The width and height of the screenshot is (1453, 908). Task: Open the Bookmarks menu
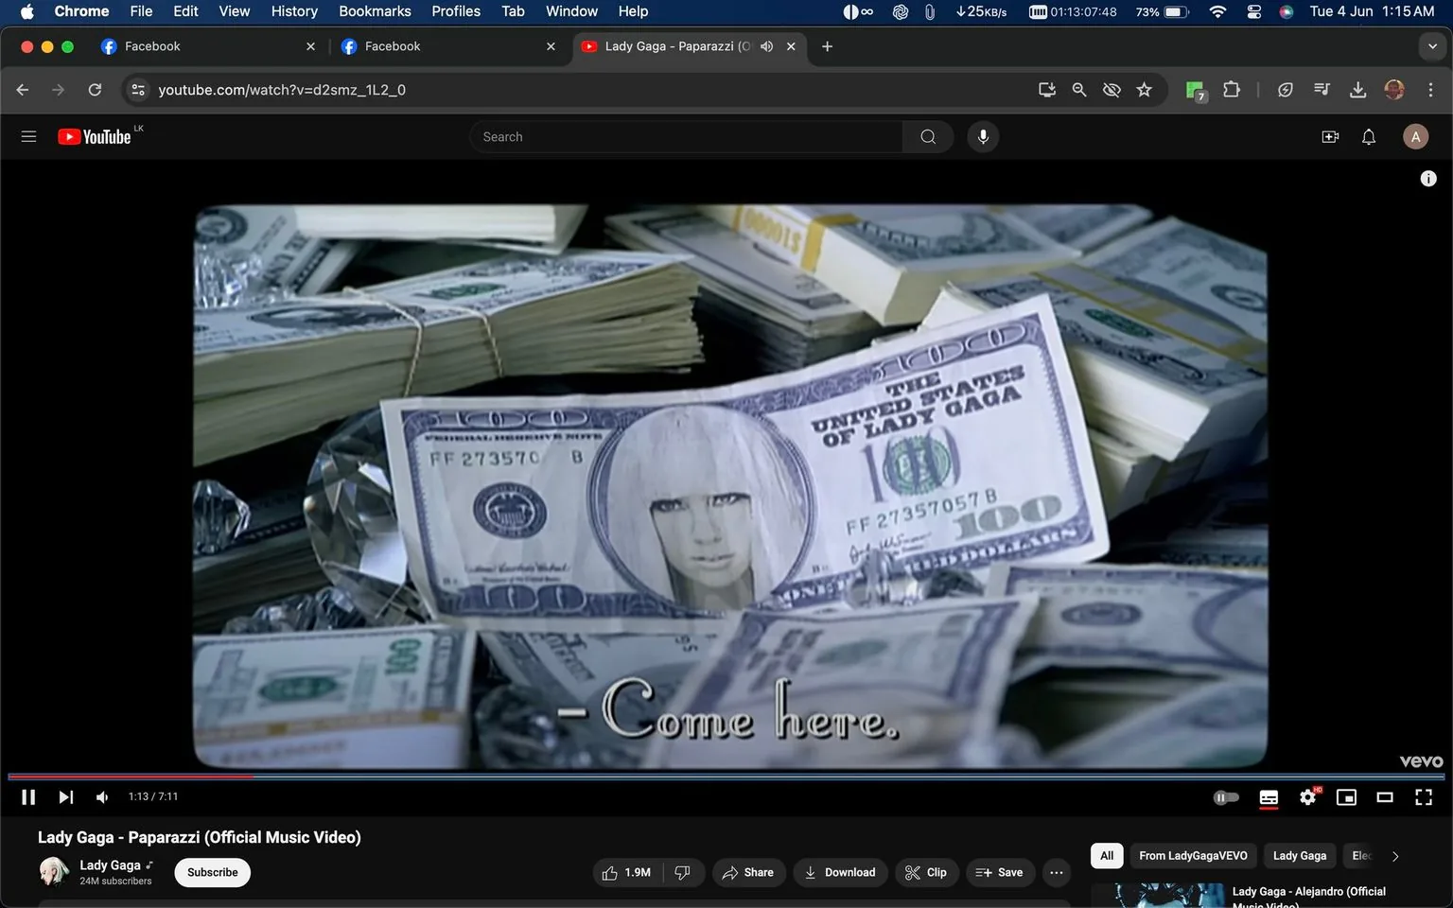point(374,11)
